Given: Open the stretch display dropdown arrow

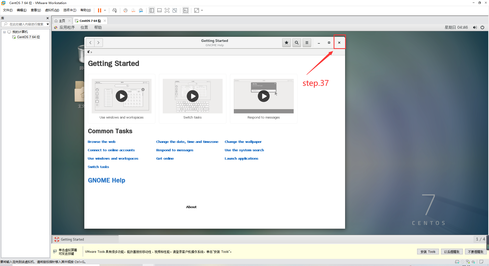Looking at the screenshot, I should pyautogui.click(x=202, y=10).
